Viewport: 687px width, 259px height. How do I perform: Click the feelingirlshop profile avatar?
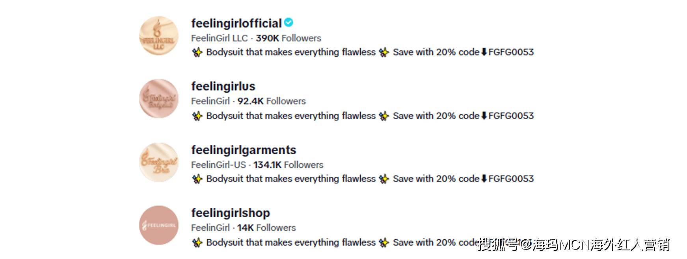[x=159, y=225]
